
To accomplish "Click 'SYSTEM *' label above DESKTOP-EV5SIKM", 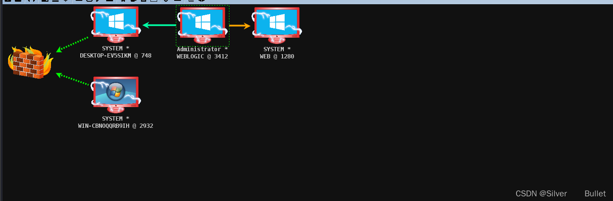I will click(116, 48).
